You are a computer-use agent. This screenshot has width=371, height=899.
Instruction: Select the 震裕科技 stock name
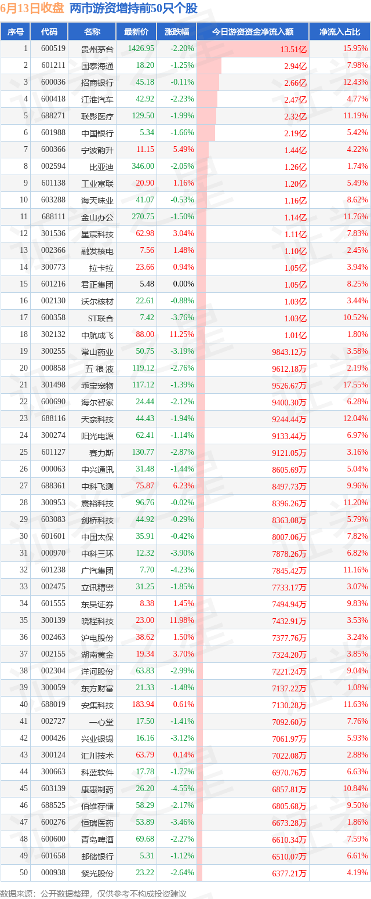(97, 503)
